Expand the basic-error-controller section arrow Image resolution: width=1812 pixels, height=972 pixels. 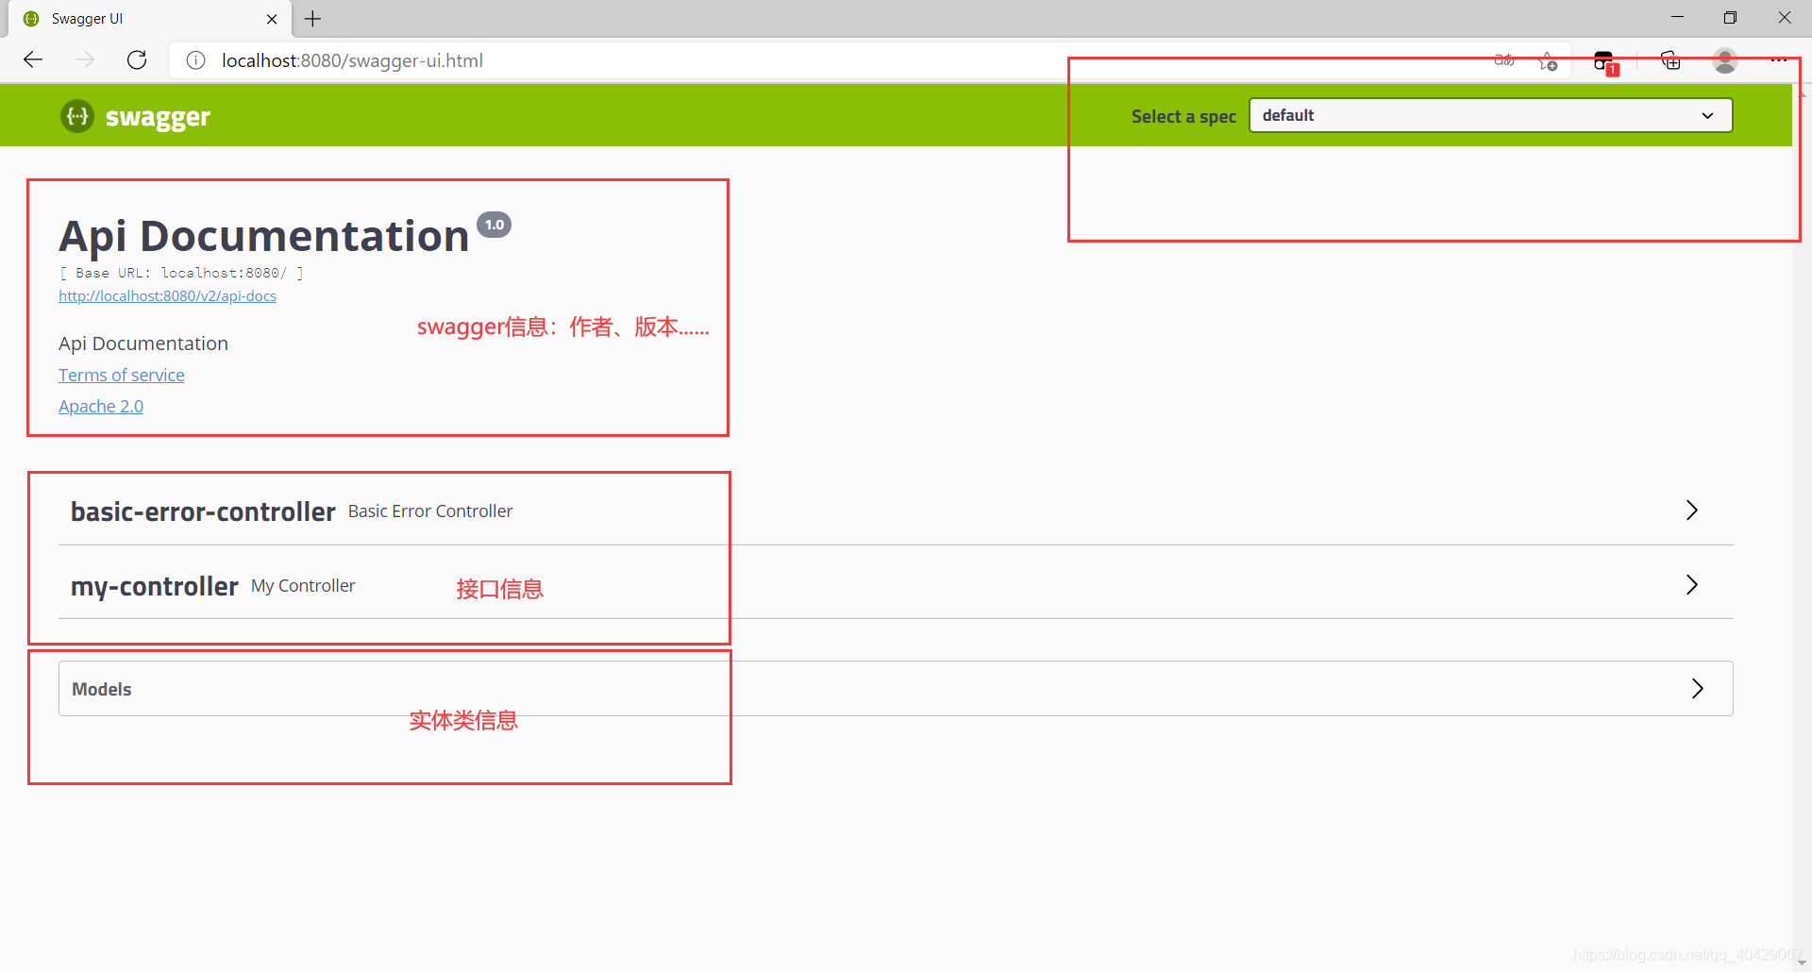tap(1692, 511)
